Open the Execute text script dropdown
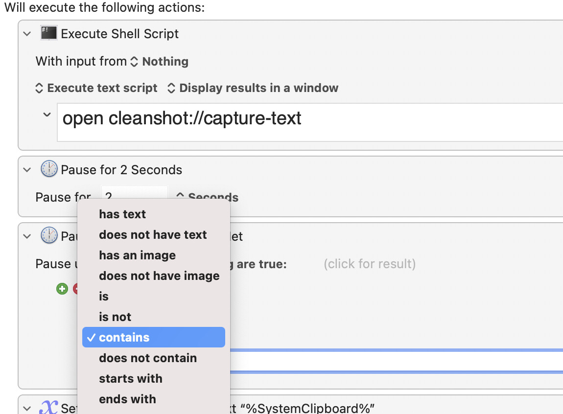This screenshot has width=563, height=414. point(96,88)
